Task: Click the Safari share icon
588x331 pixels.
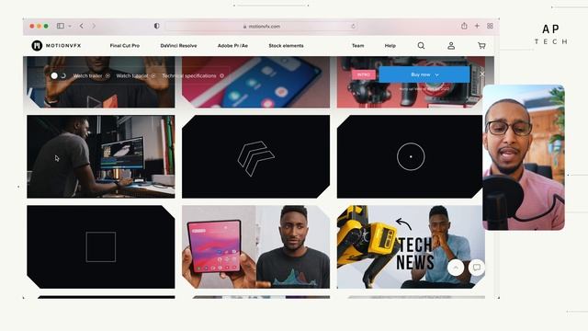Action: [x=464, y=26]
